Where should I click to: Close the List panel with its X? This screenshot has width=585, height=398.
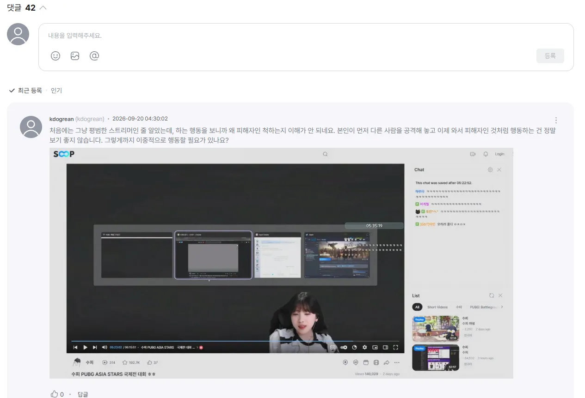coord(500,295)
